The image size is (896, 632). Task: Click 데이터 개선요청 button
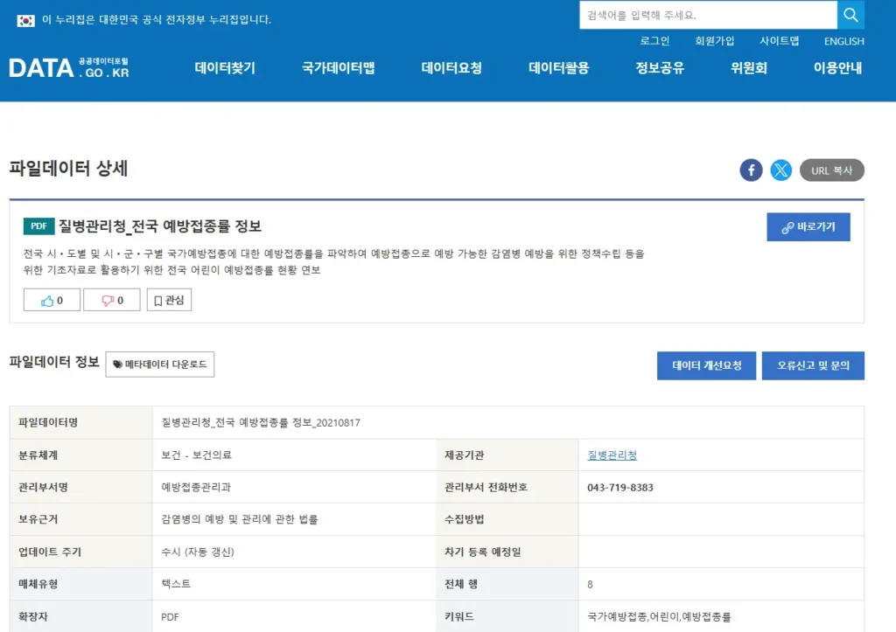706,365
